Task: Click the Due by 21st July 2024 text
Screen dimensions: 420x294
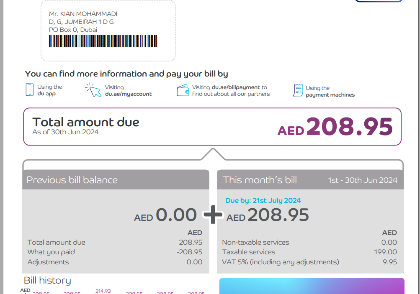Action: tap(263, 200)
